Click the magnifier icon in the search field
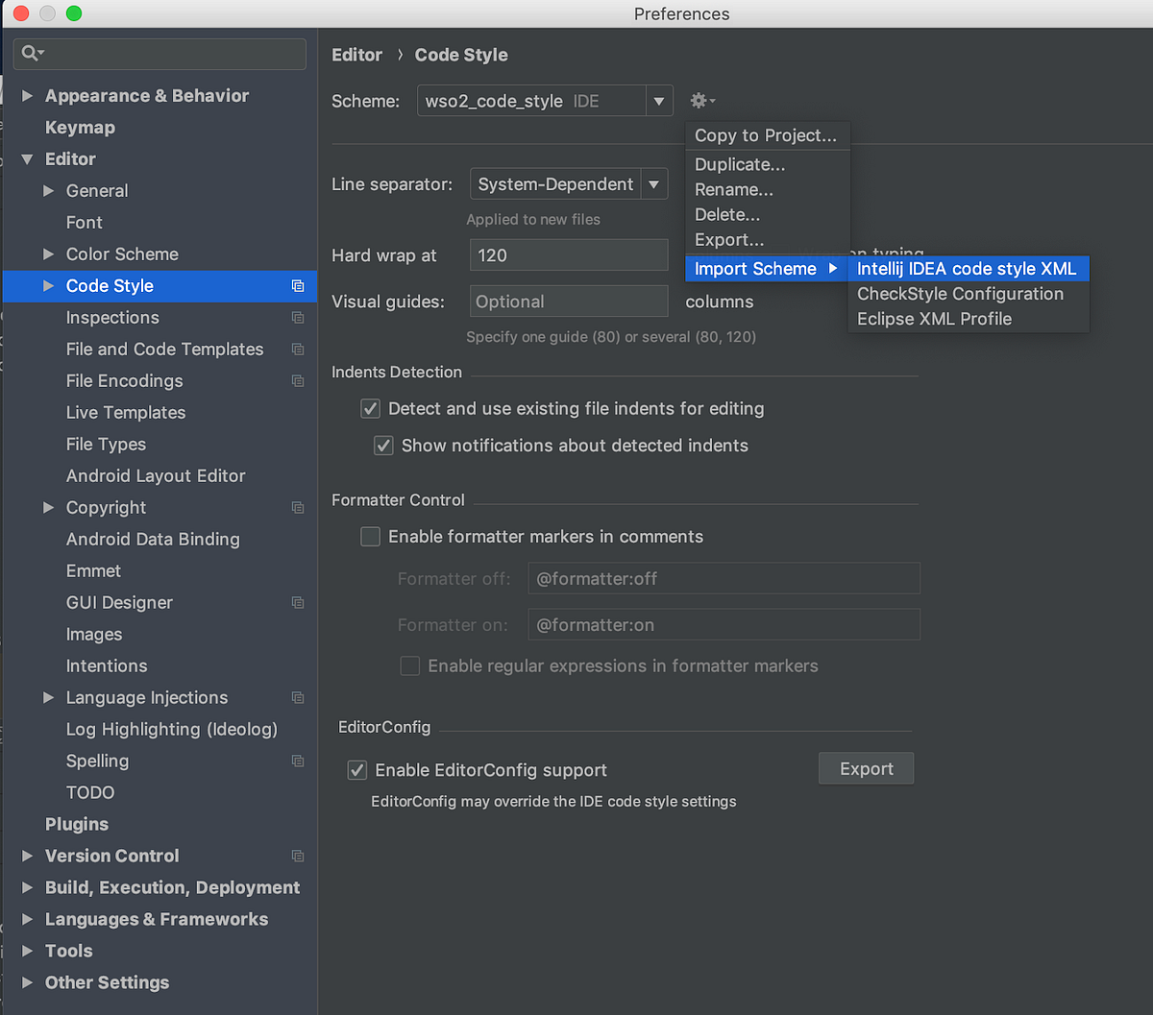The image size is (1153, 1015). [31, 54]
